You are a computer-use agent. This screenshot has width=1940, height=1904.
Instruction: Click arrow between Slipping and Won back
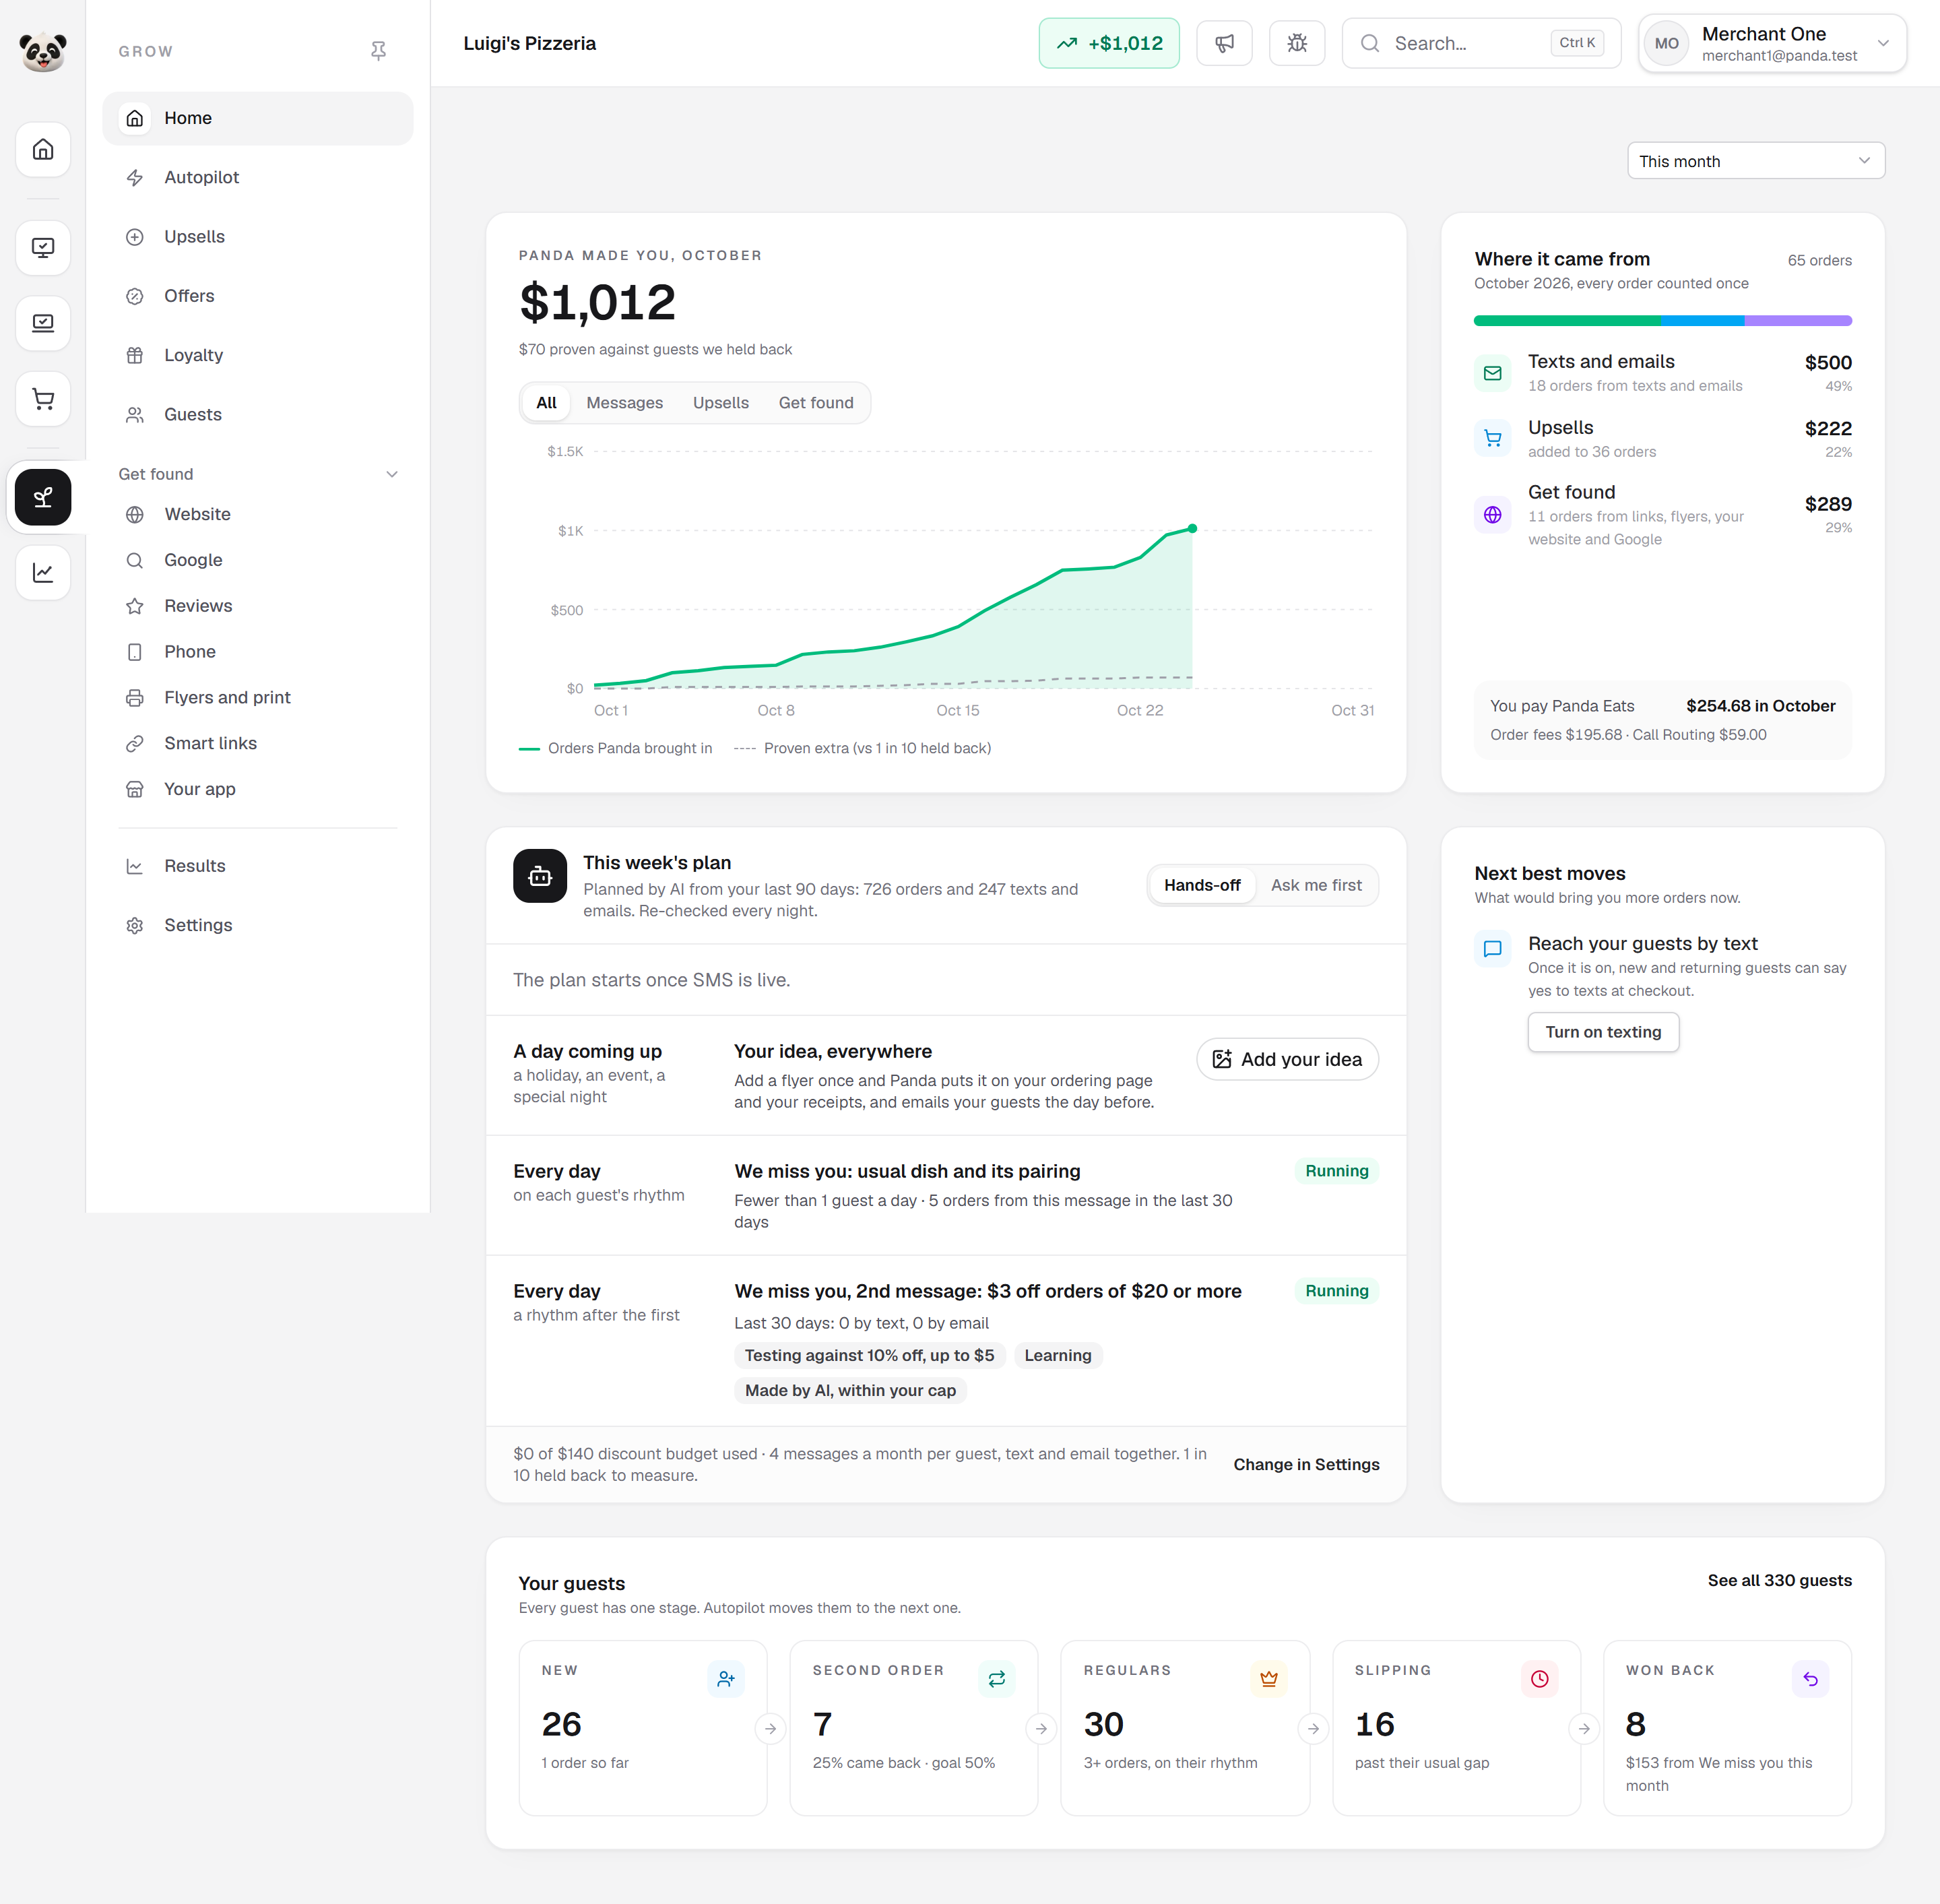[1584, 1728]
